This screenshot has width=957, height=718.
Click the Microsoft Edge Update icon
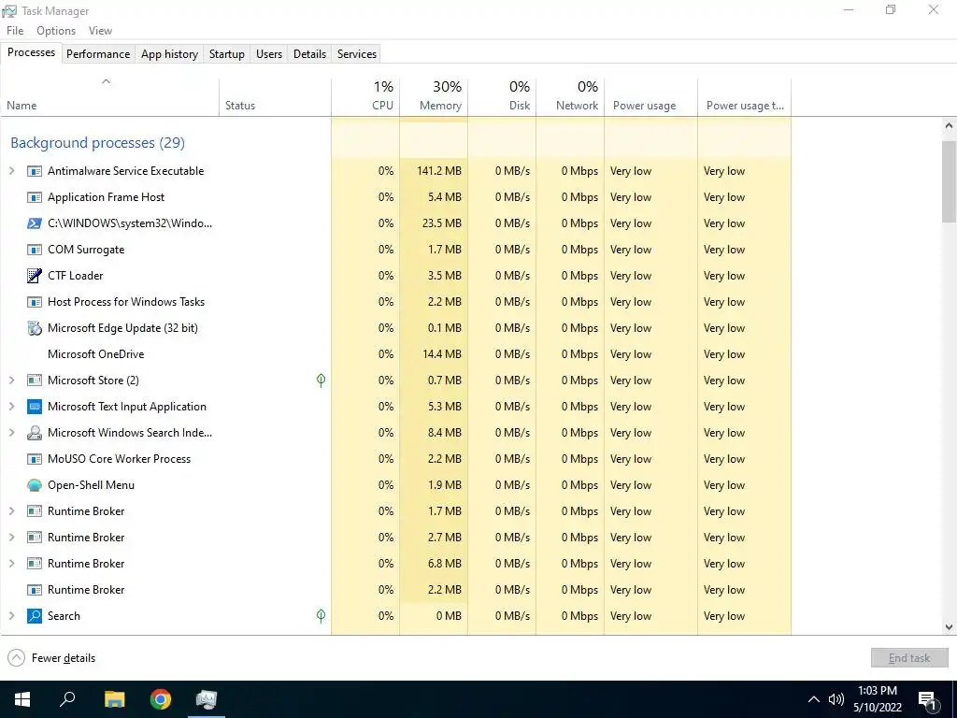pos(35,328)
